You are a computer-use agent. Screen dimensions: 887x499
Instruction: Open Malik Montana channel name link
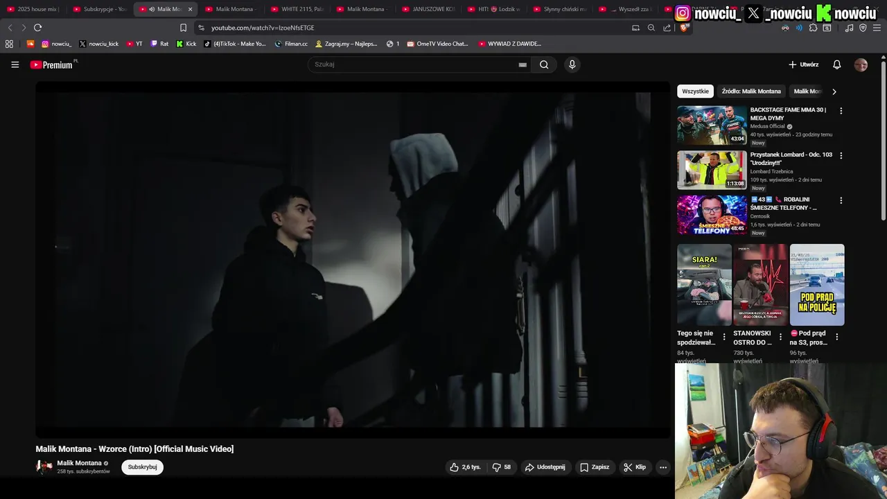tap(79, 463)
